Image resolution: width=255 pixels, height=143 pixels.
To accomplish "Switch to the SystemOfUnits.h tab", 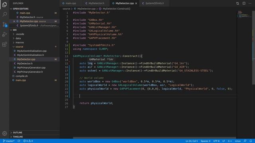I will pos(155,3).
